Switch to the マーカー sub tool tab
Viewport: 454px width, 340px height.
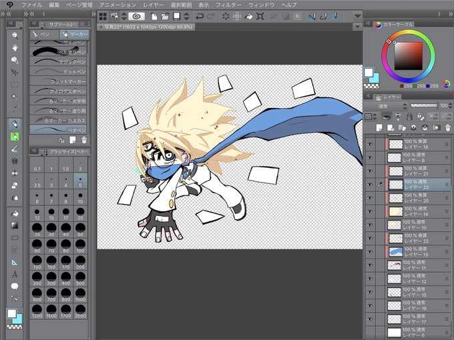pos(74,35)
